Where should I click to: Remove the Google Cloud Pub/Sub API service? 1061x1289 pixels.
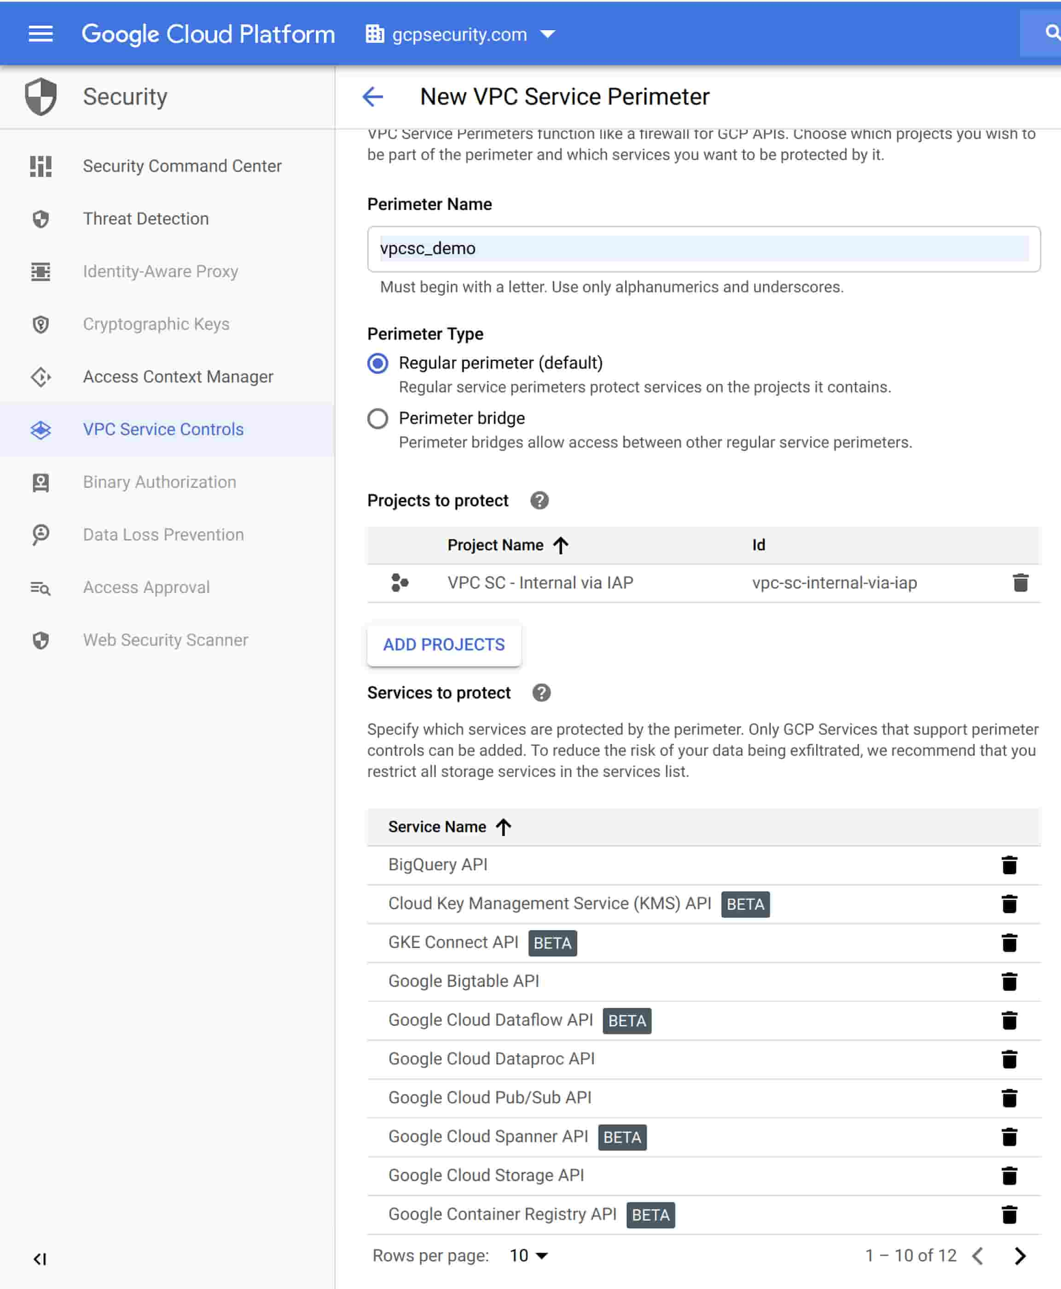(1009, 1097)
